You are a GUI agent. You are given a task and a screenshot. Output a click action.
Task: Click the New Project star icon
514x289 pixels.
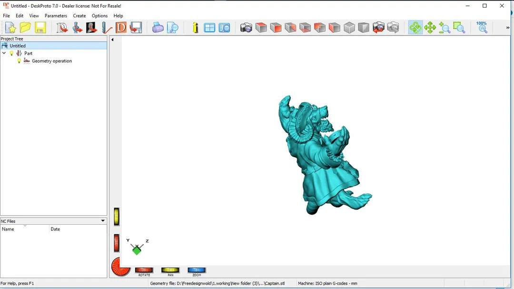10,28
